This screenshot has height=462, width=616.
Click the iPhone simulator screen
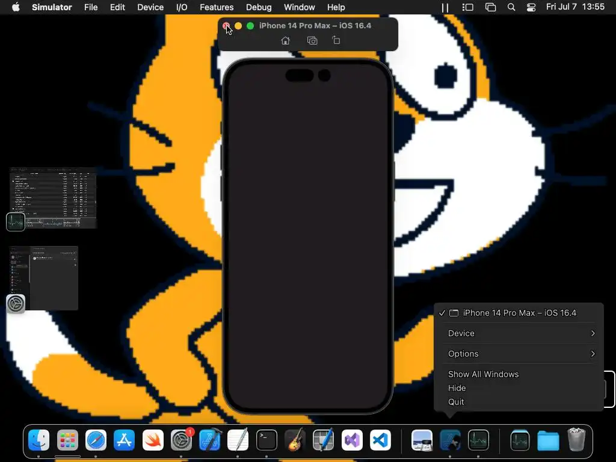point(307,236)
